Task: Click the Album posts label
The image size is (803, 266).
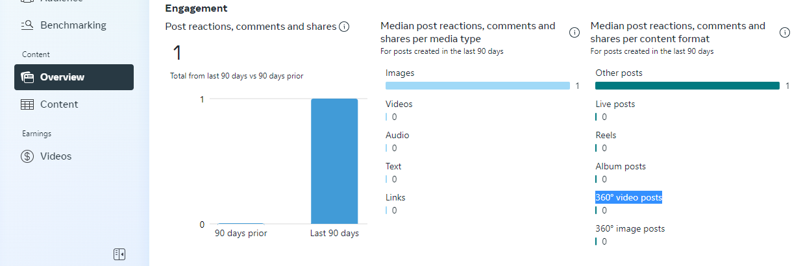Action: pos(621,166)
